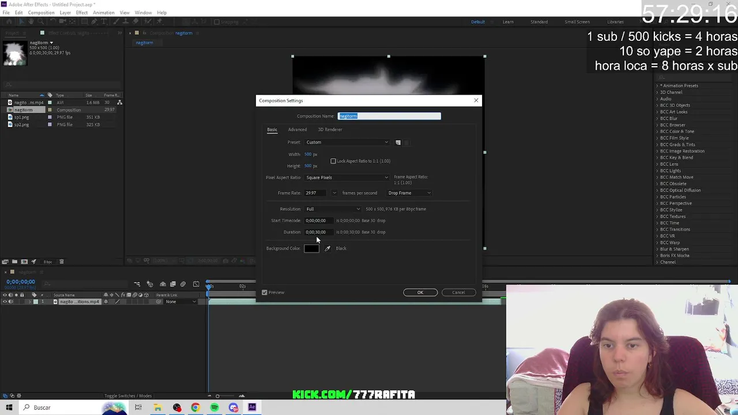Open File Explorer from taskbar
Image resolution: width=738 pixels, height=415 pixels.
(x=157, y=408)
